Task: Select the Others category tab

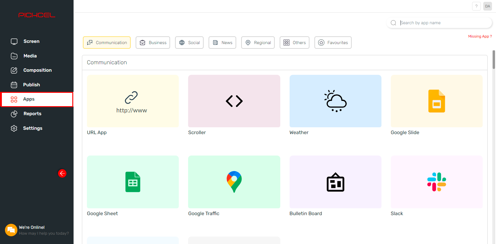Action: pyautogui.click(x=295, y=43)
